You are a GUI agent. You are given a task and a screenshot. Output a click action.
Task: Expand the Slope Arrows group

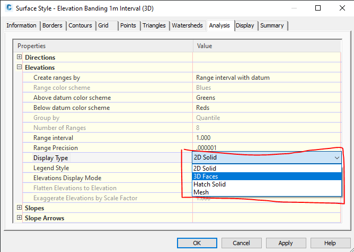point(20,218)
